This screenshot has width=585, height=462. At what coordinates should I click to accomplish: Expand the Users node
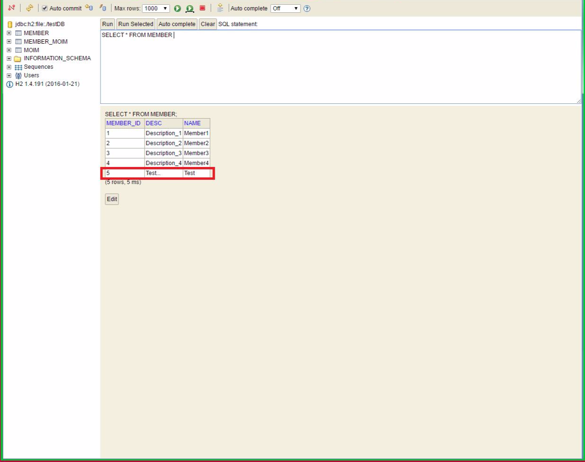tap(9, 76)
